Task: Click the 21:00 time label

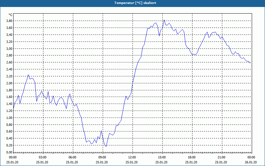Action: click(222, 157)
